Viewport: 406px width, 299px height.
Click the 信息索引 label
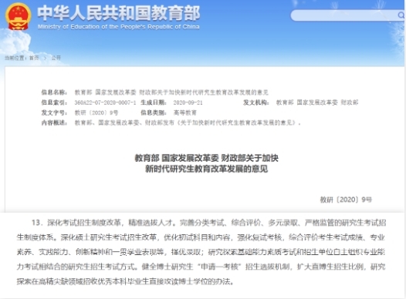(54, 102)
